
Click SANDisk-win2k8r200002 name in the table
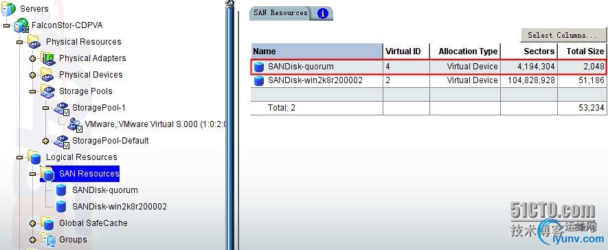[315, 80]
